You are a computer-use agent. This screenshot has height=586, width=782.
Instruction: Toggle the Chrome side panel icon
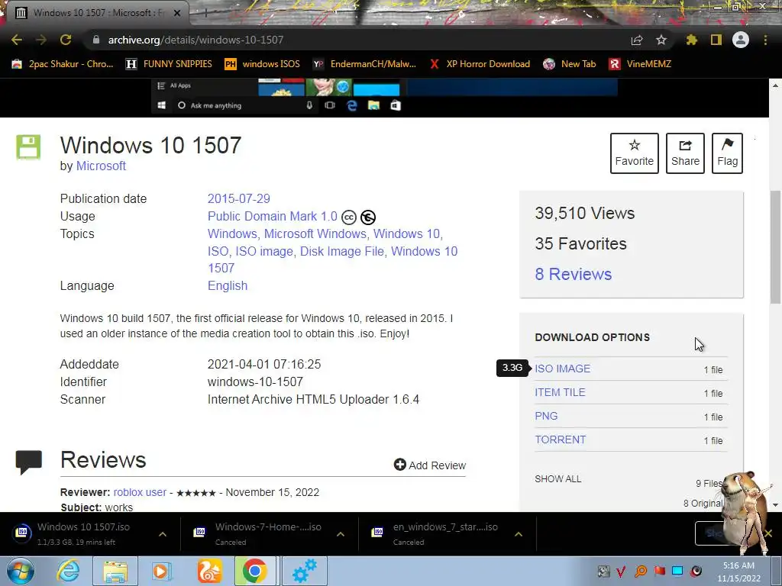[716, 40]
